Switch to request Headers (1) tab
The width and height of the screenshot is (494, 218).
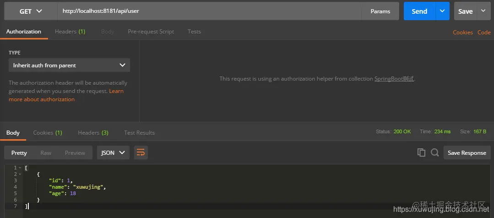(70, 32)
